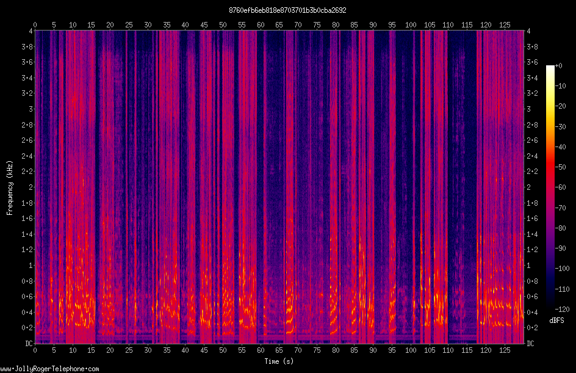Click the "-20" value on dBFS scale
576x373 pixels.
coord(560,106)
